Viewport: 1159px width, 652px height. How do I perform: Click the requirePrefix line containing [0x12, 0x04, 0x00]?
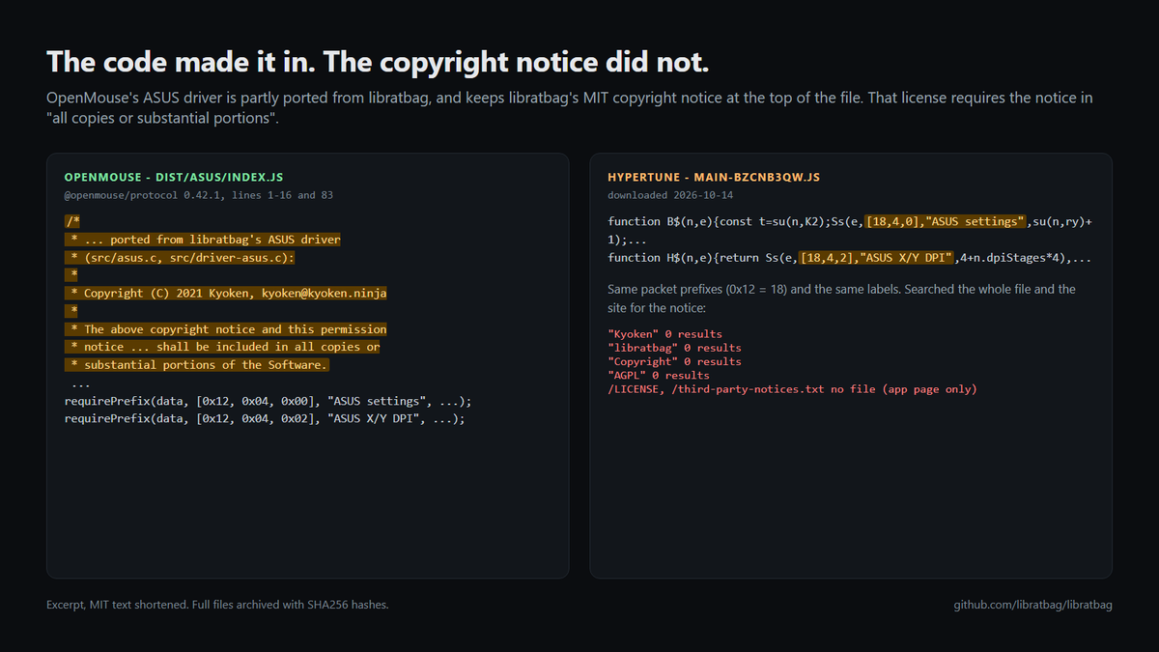pos(268,401)
